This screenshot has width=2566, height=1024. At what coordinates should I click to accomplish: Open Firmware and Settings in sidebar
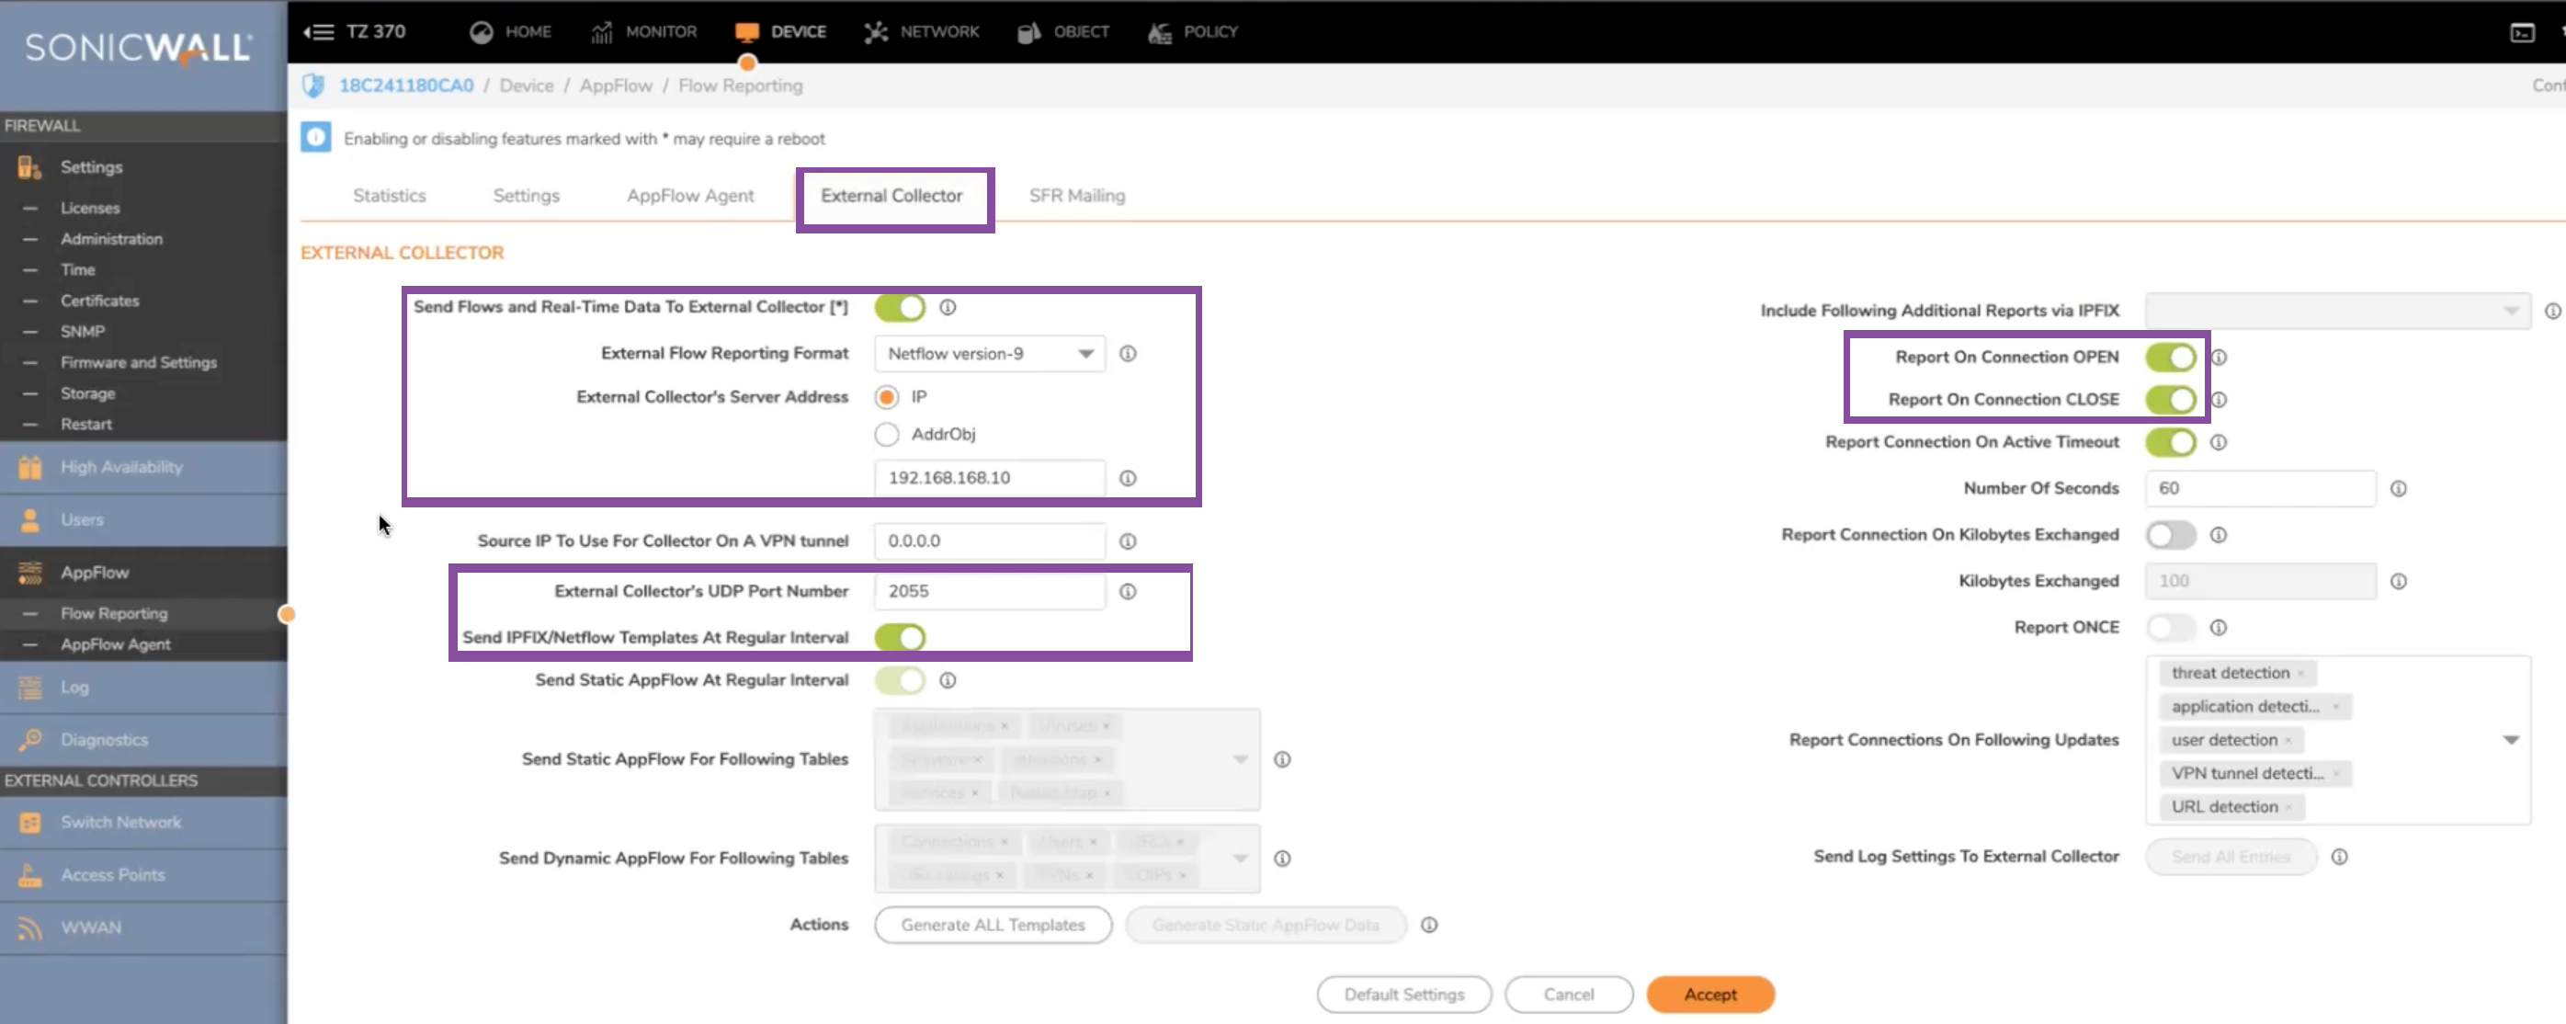139,362
